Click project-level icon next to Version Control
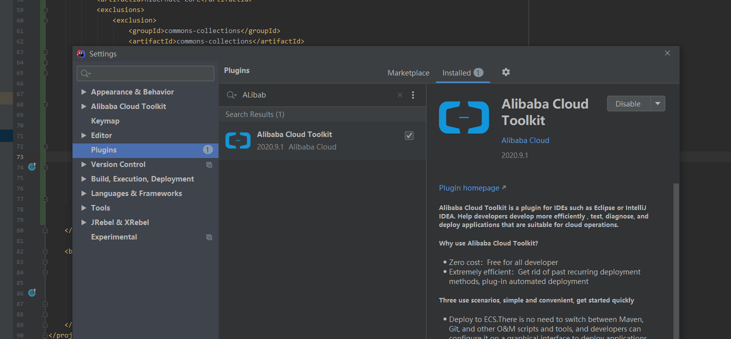The height and width of the screenshot is (339, 731). point(209,164)
